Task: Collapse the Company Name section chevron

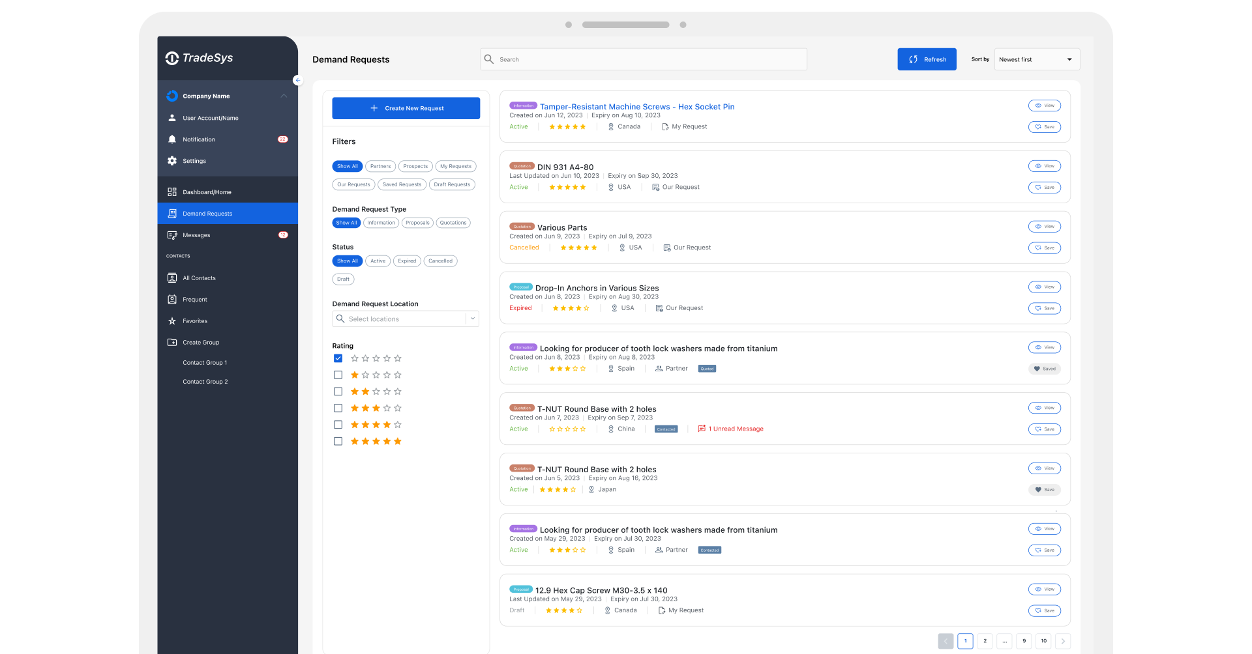Action: (x=284, y=96)
